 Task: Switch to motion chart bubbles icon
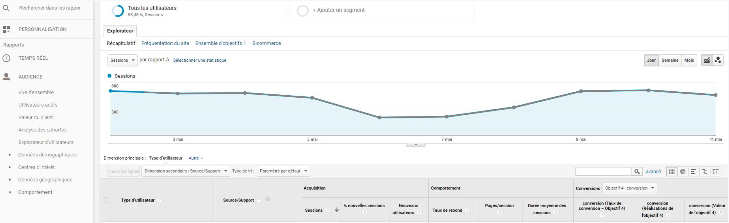pos(718,60)
